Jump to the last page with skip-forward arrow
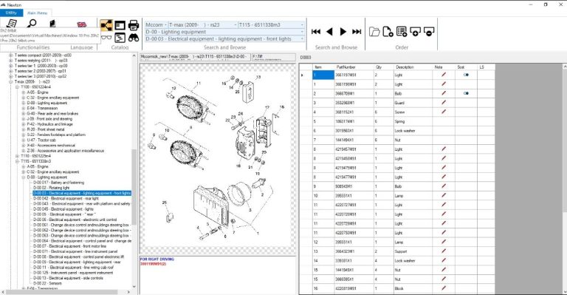The image size is (567, 295). click(357, 32)
